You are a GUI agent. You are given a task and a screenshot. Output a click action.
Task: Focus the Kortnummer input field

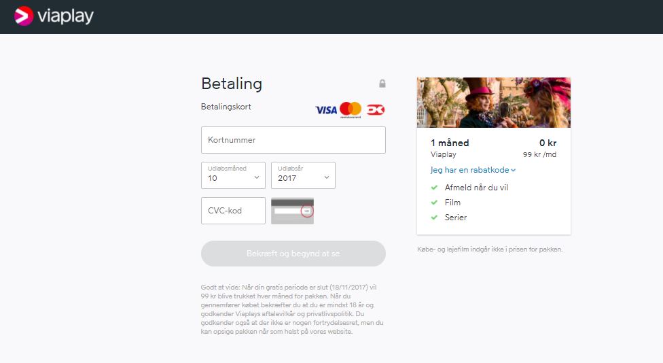[293, 140]
